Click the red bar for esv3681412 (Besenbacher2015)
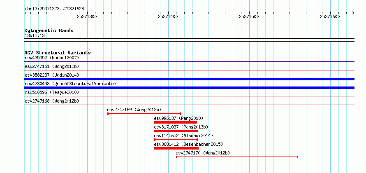The height and width of the screenshot is (173, 366). (176, 148)
